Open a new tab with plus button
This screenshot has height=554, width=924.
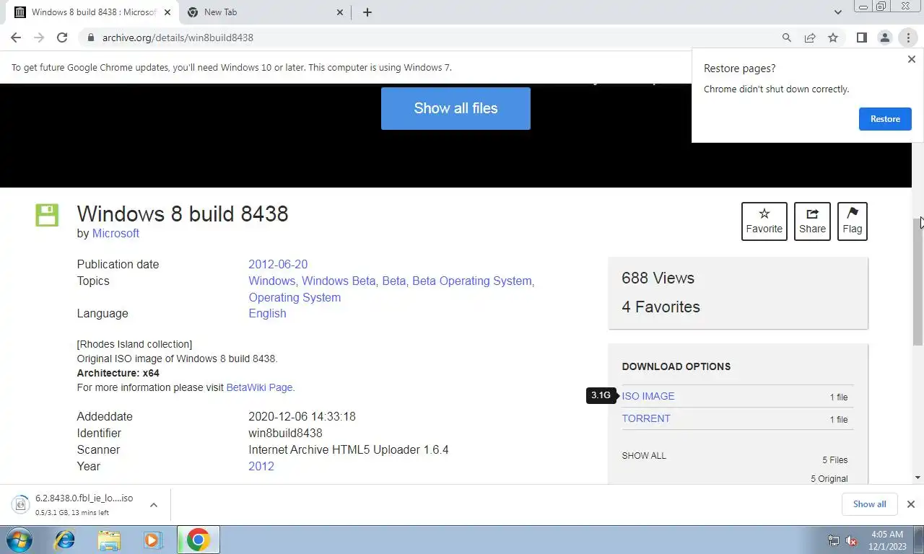pyautogui.click(x=367, y=12)
